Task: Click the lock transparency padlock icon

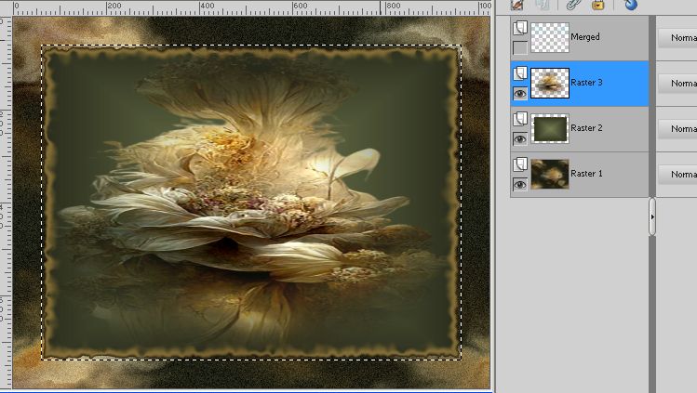Action: coord(598,4)
